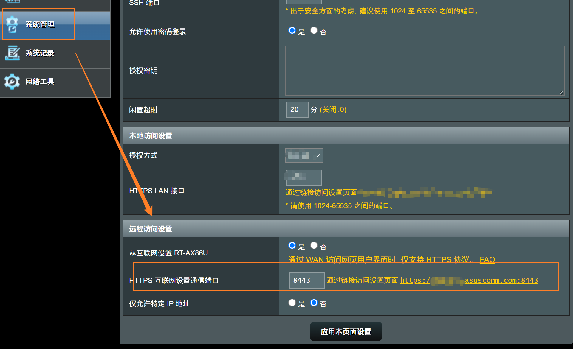Click the (关闭:0) hint text
Viewport: 573px width, 349px height.
pos(333,110)
